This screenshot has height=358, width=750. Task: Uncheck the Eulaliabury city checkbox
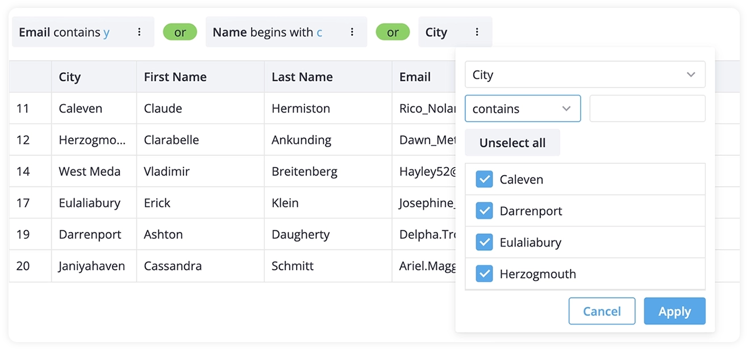(484, 242)
